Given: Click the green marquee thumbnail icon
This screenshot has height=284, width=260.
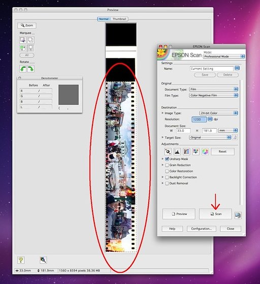Looking at the screenshot, I should point(23,48).
